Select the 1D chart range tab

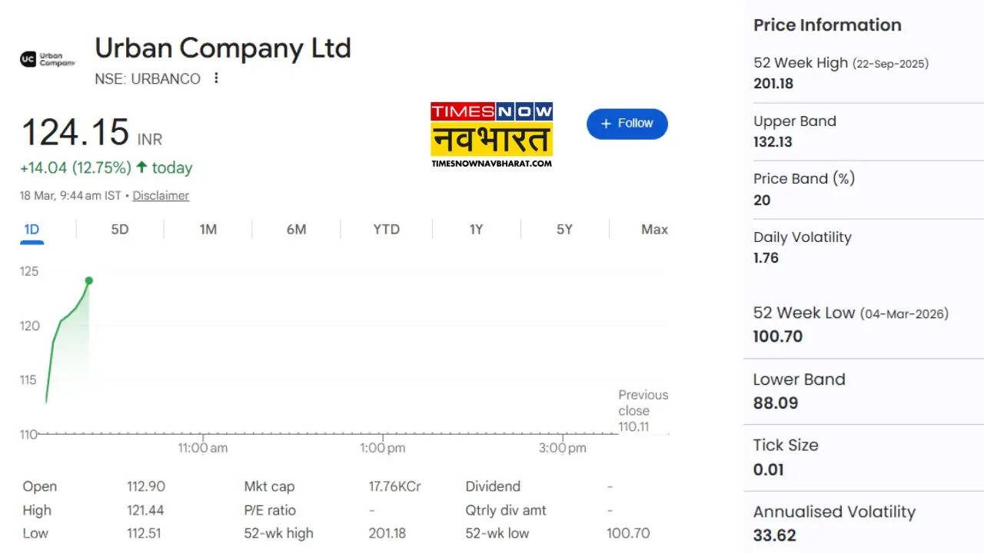coord(32,230)
